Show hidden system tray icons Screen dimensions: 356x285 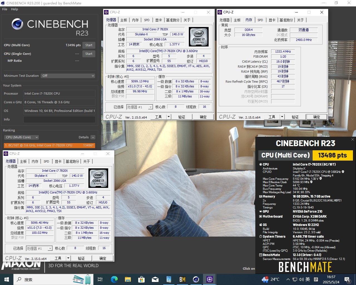pyautogui.click(x=288, y=279)
